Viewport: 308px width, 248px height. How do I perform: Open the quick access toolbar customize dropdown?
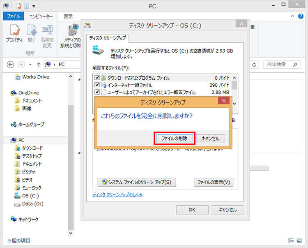(x=34, y=6)
